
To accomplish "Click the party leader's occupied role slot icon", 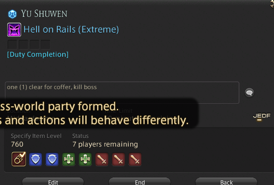I will click(x=19, y=159).
